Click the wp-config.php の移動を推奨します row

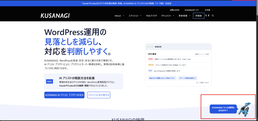(178, 71)
